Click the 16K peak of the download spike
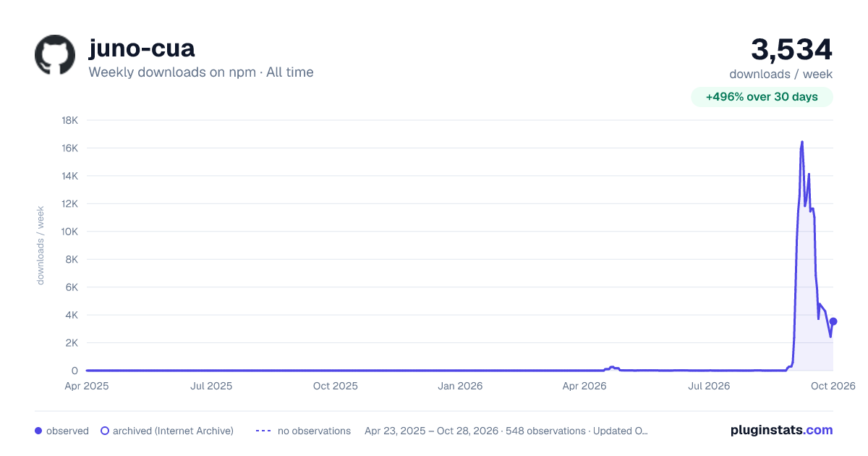Screen dimensions: 868x456 (802, 142)
